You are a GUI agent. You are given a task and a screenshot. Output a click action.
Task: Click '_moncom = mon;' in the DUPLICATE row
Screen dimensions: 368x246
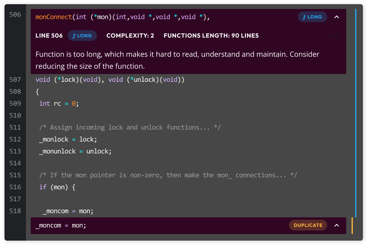[61, 225]
